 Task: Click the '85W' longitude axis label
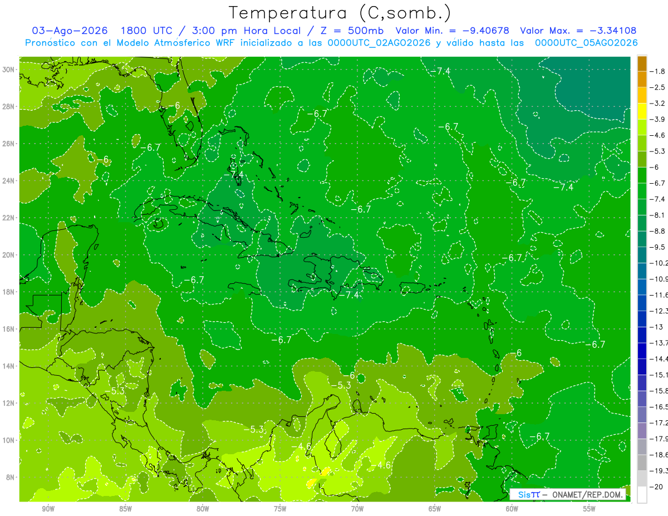125,509
